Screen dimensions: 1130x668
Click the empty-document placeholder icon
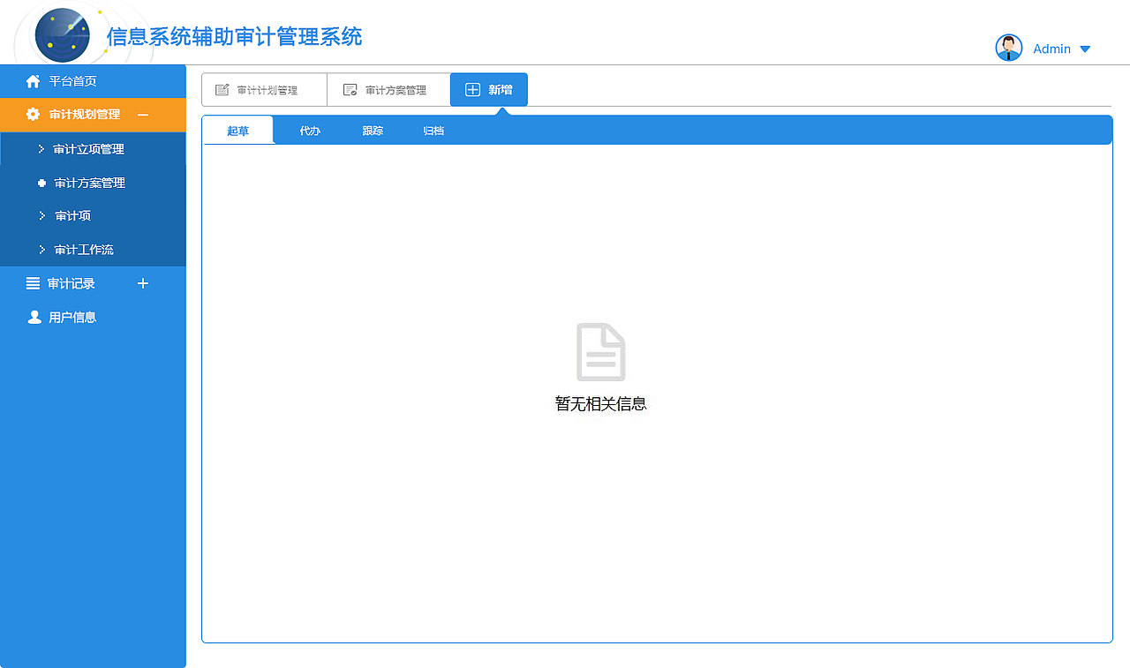point(601,350)
